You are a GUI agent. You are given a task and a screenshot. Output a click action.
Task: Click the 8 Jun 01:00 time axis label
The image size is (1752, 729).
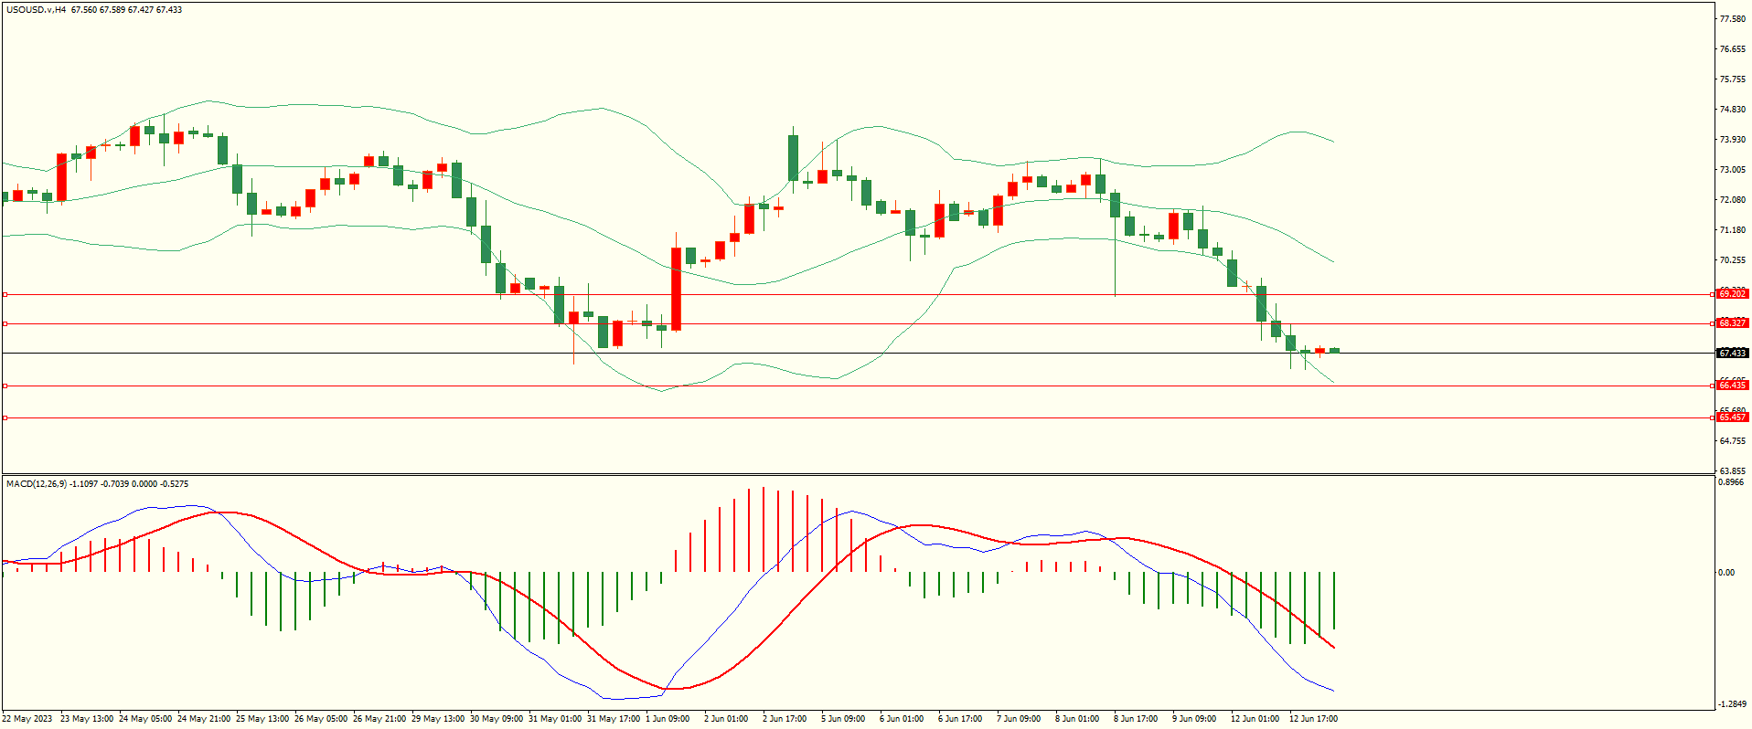point(1077,719)
